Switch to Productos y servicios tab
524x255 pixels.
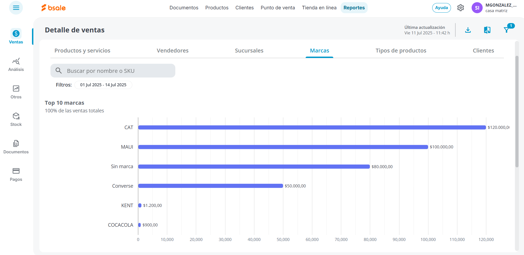[x=82, y=51]
